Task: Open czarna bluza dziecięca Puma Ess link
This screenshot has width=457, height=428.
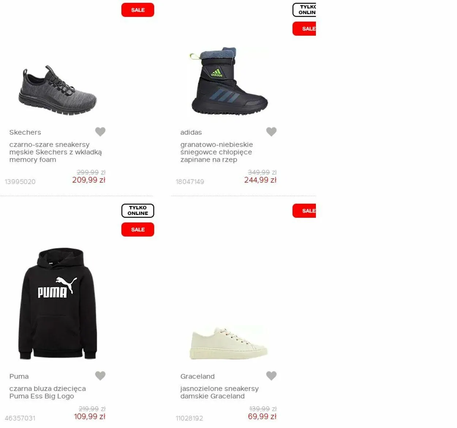Action: 48,392
